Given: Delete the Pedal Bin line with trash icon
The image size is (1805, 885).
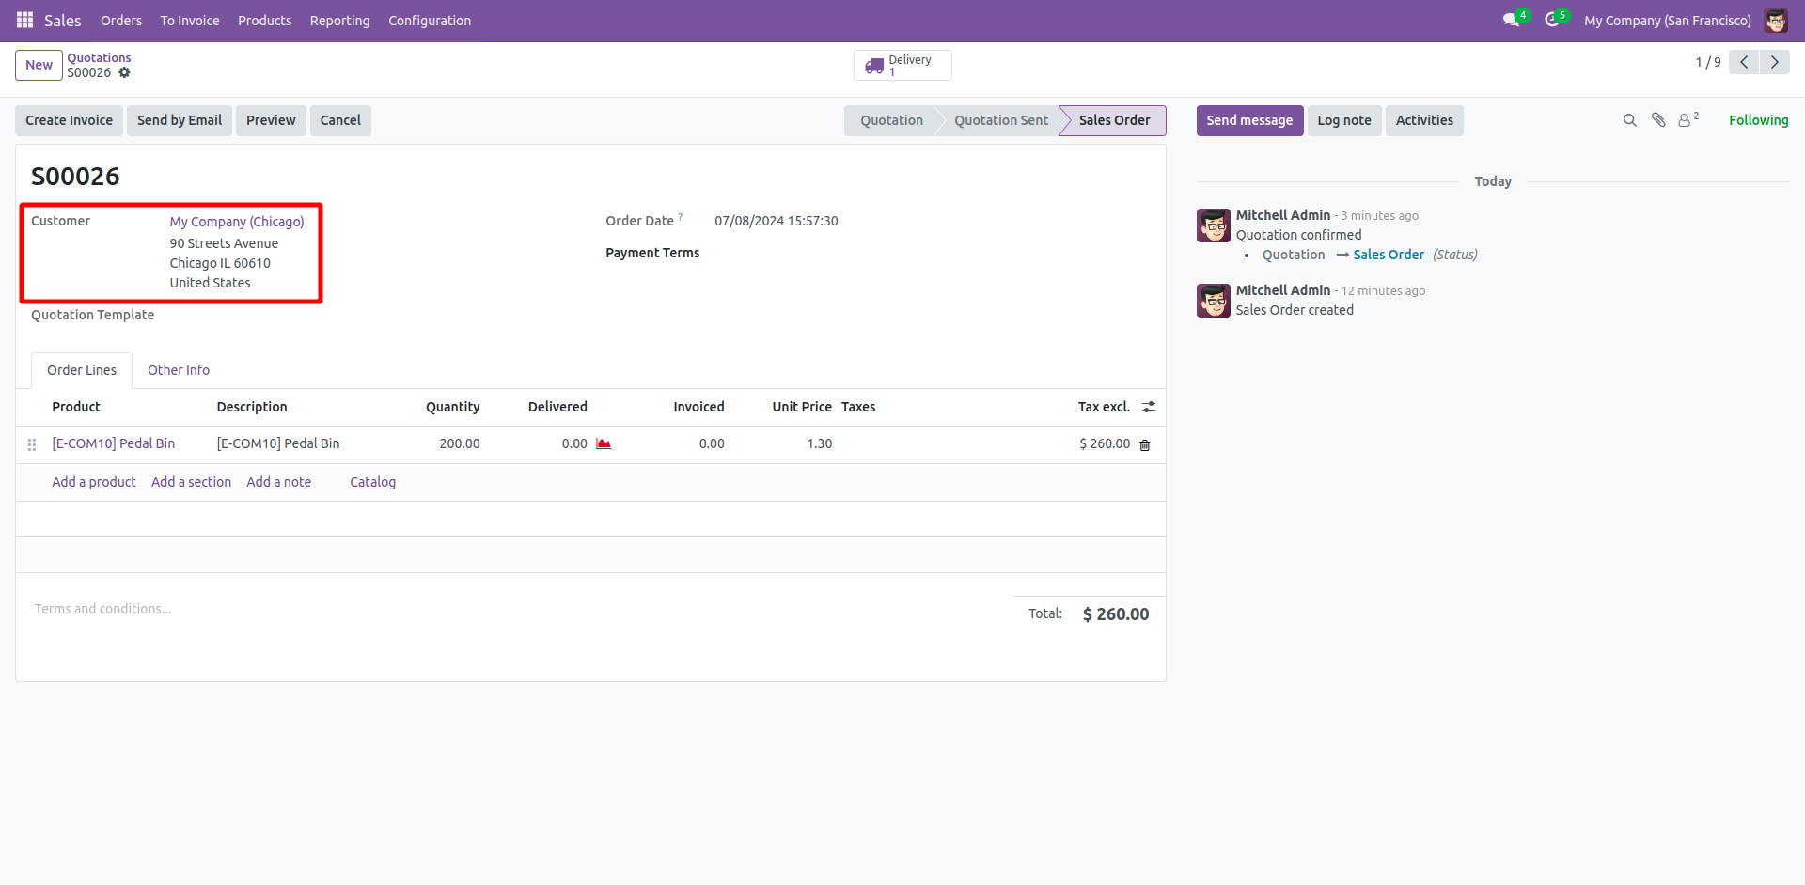Looking at the screenshot, I should point(1145,444).
